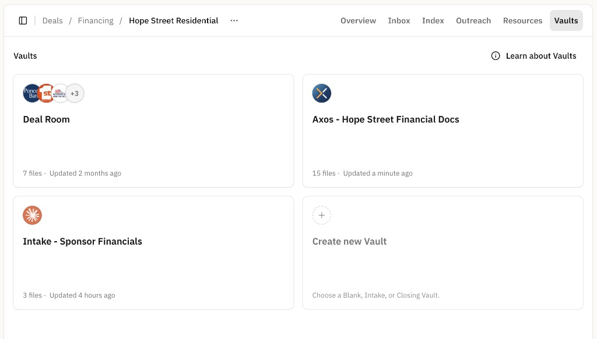The width and height of the screenshot is (597, 339).
Task: Click Hope Street Residential breadcrumb
Action: point(174,20)
